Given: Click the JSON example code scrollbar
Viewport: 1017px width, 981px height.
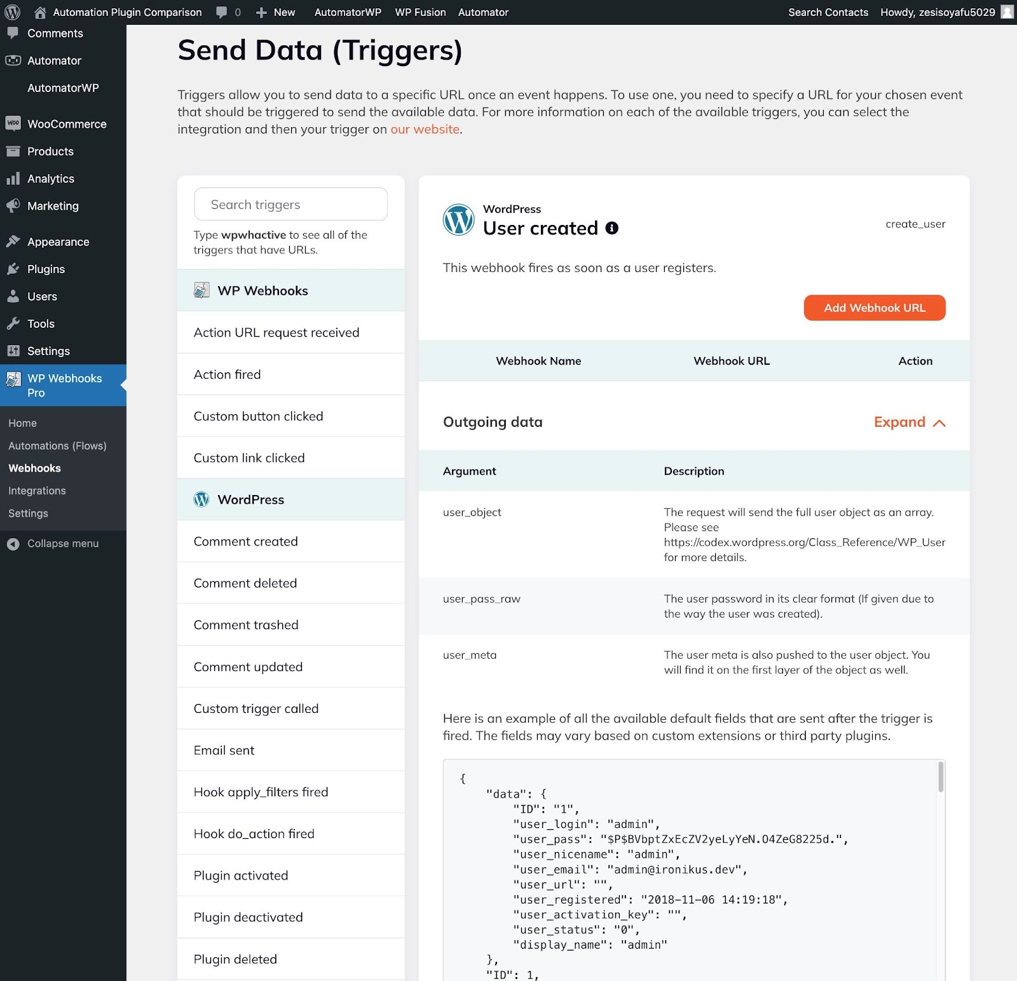Looking at the screenshot, I should tap(941, 777).
